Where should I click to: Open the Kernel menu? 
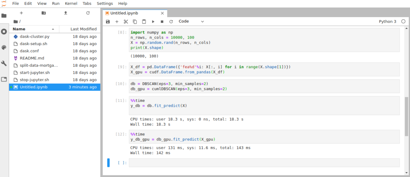(71, 3)
